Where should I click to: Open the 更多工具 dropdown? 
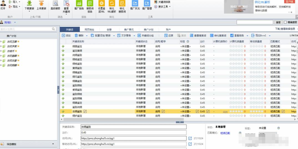(162, 7)
